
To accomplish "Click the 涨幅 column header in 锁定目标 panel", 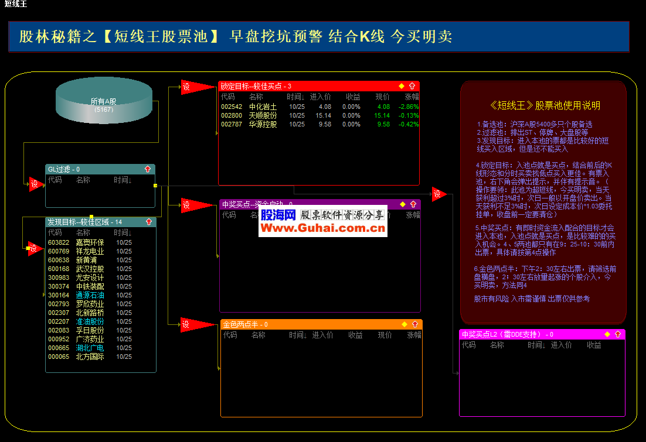I will pos(412,97).
